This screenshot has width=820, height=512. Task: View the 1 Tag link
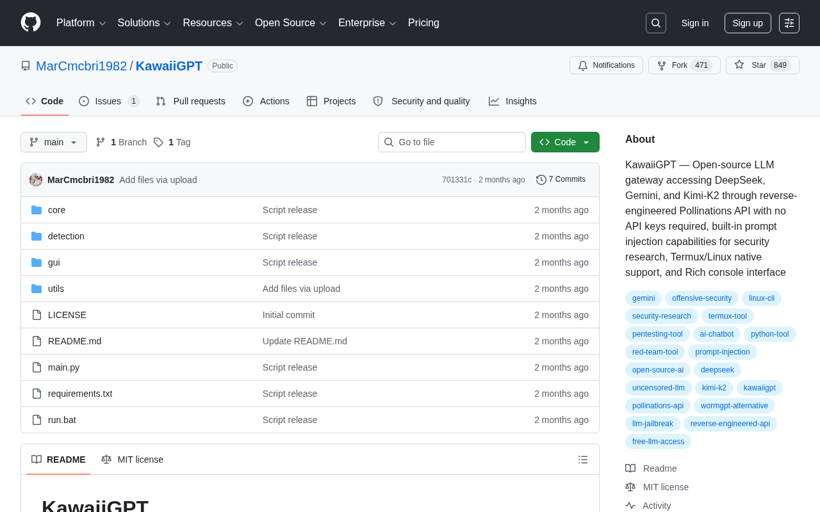172,142
